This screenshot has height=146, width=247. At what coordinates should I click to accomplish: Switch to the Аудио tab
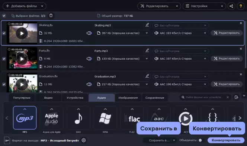coord(102,98)
